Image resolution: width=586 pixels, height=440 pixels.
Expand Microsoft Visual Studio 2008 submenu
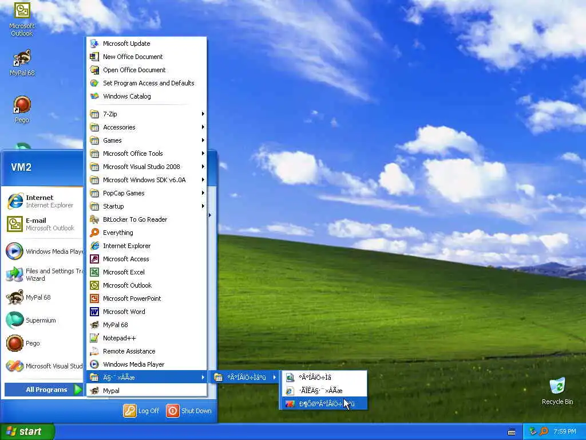pos(146,167)
